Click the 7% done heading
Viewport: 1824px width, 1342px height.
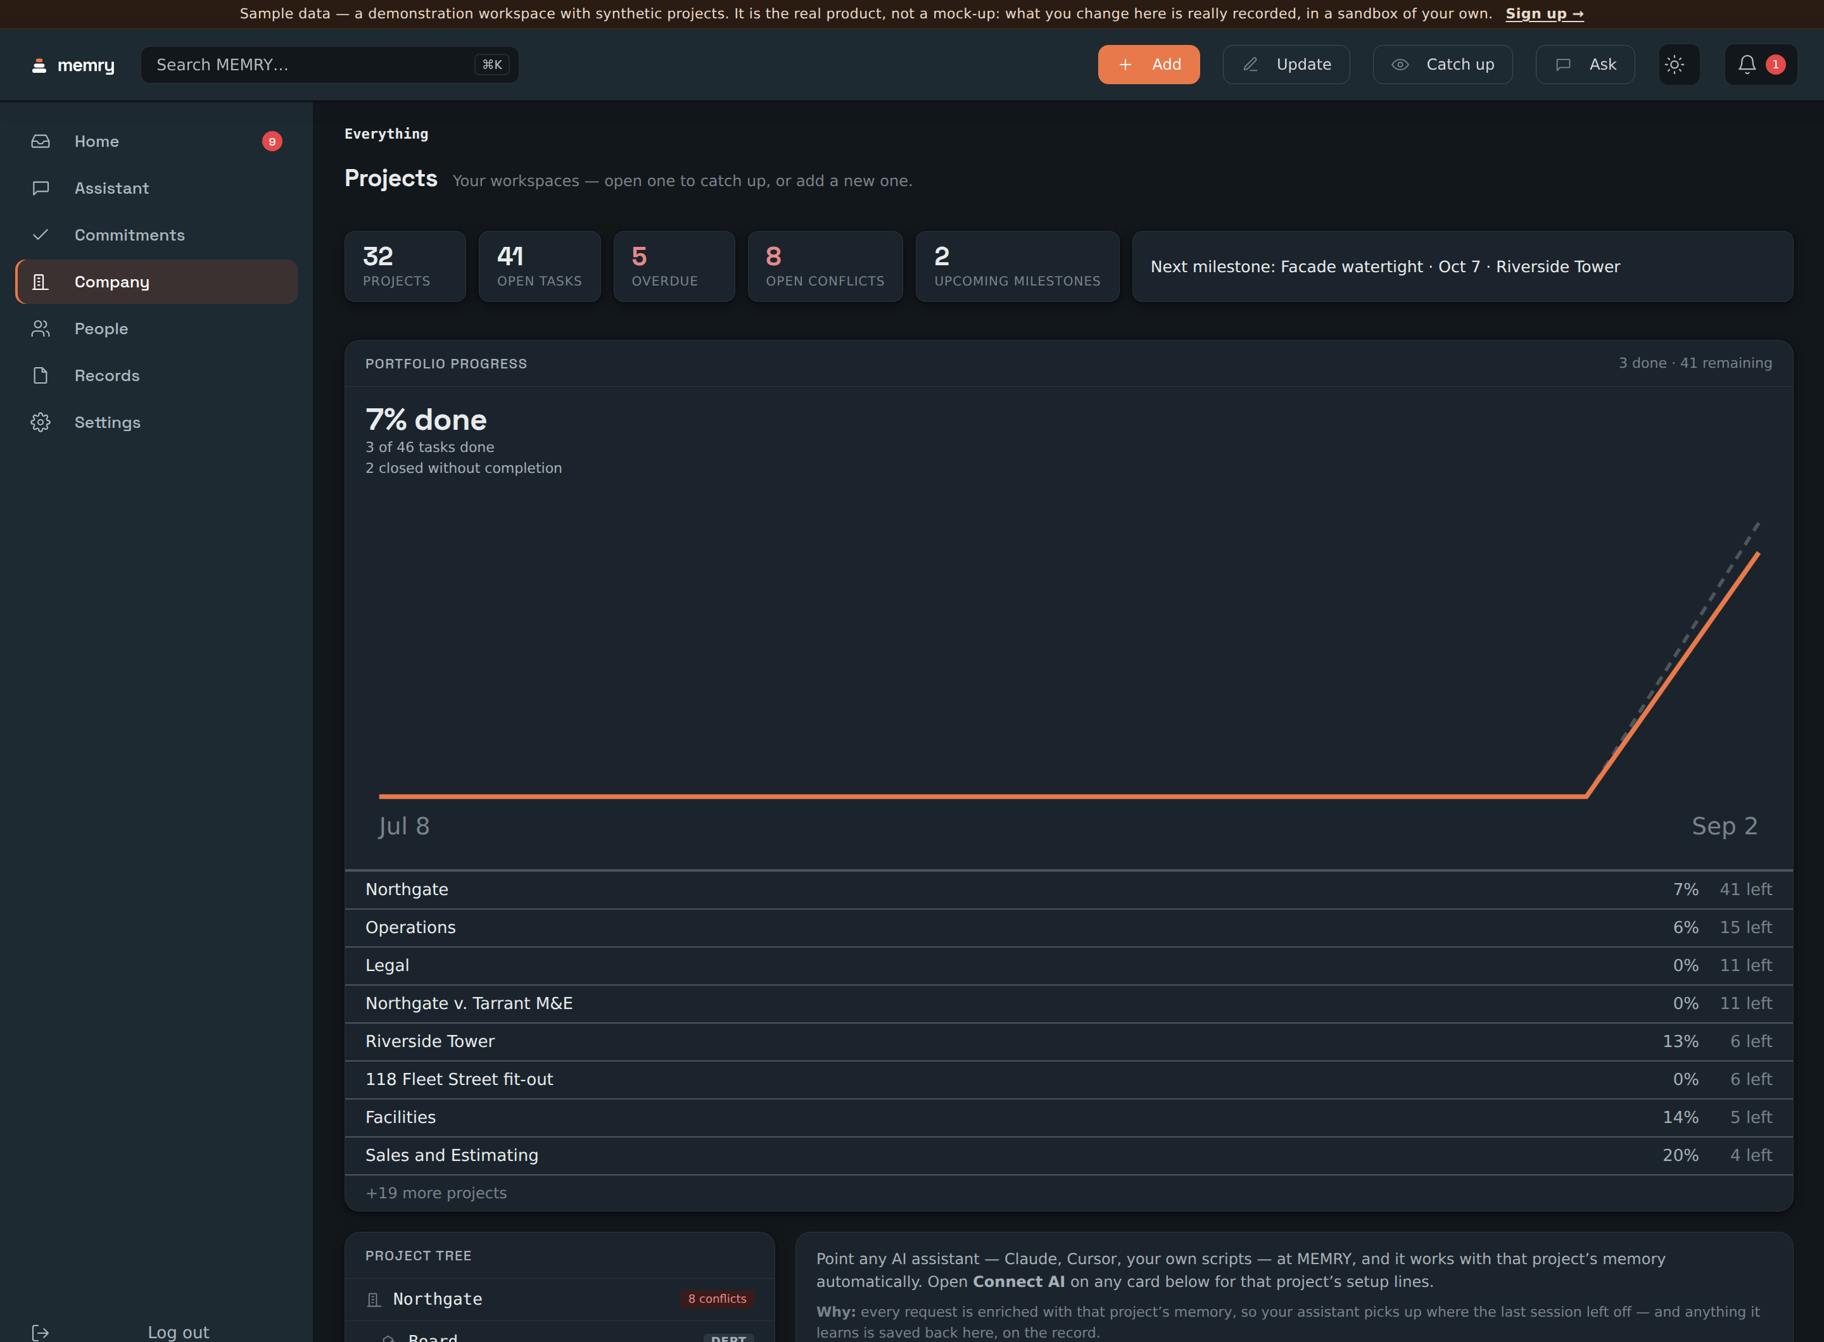point(426,420)
